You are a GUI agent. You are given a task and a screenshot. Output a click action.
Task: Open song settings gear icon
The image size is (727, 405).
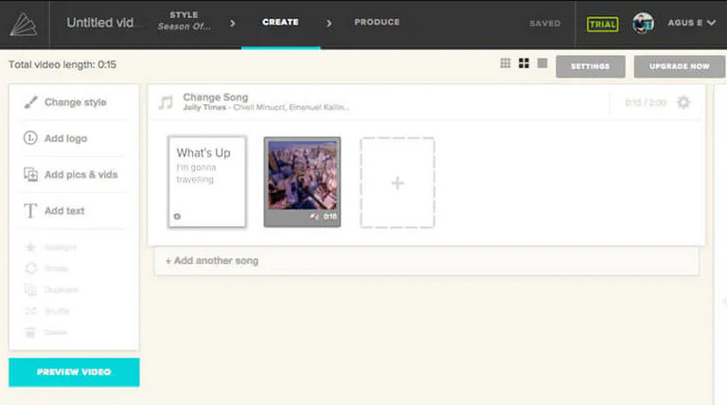(x=683, y=102)
